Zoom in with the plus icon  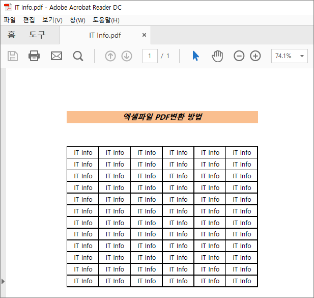point(255,56)
